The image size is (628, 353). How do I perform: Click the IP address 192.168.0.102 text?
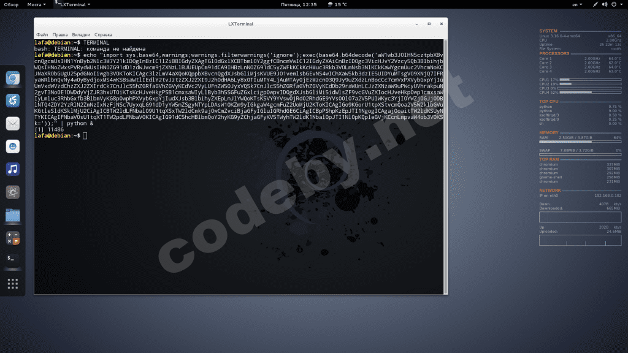tap(608, 195)
